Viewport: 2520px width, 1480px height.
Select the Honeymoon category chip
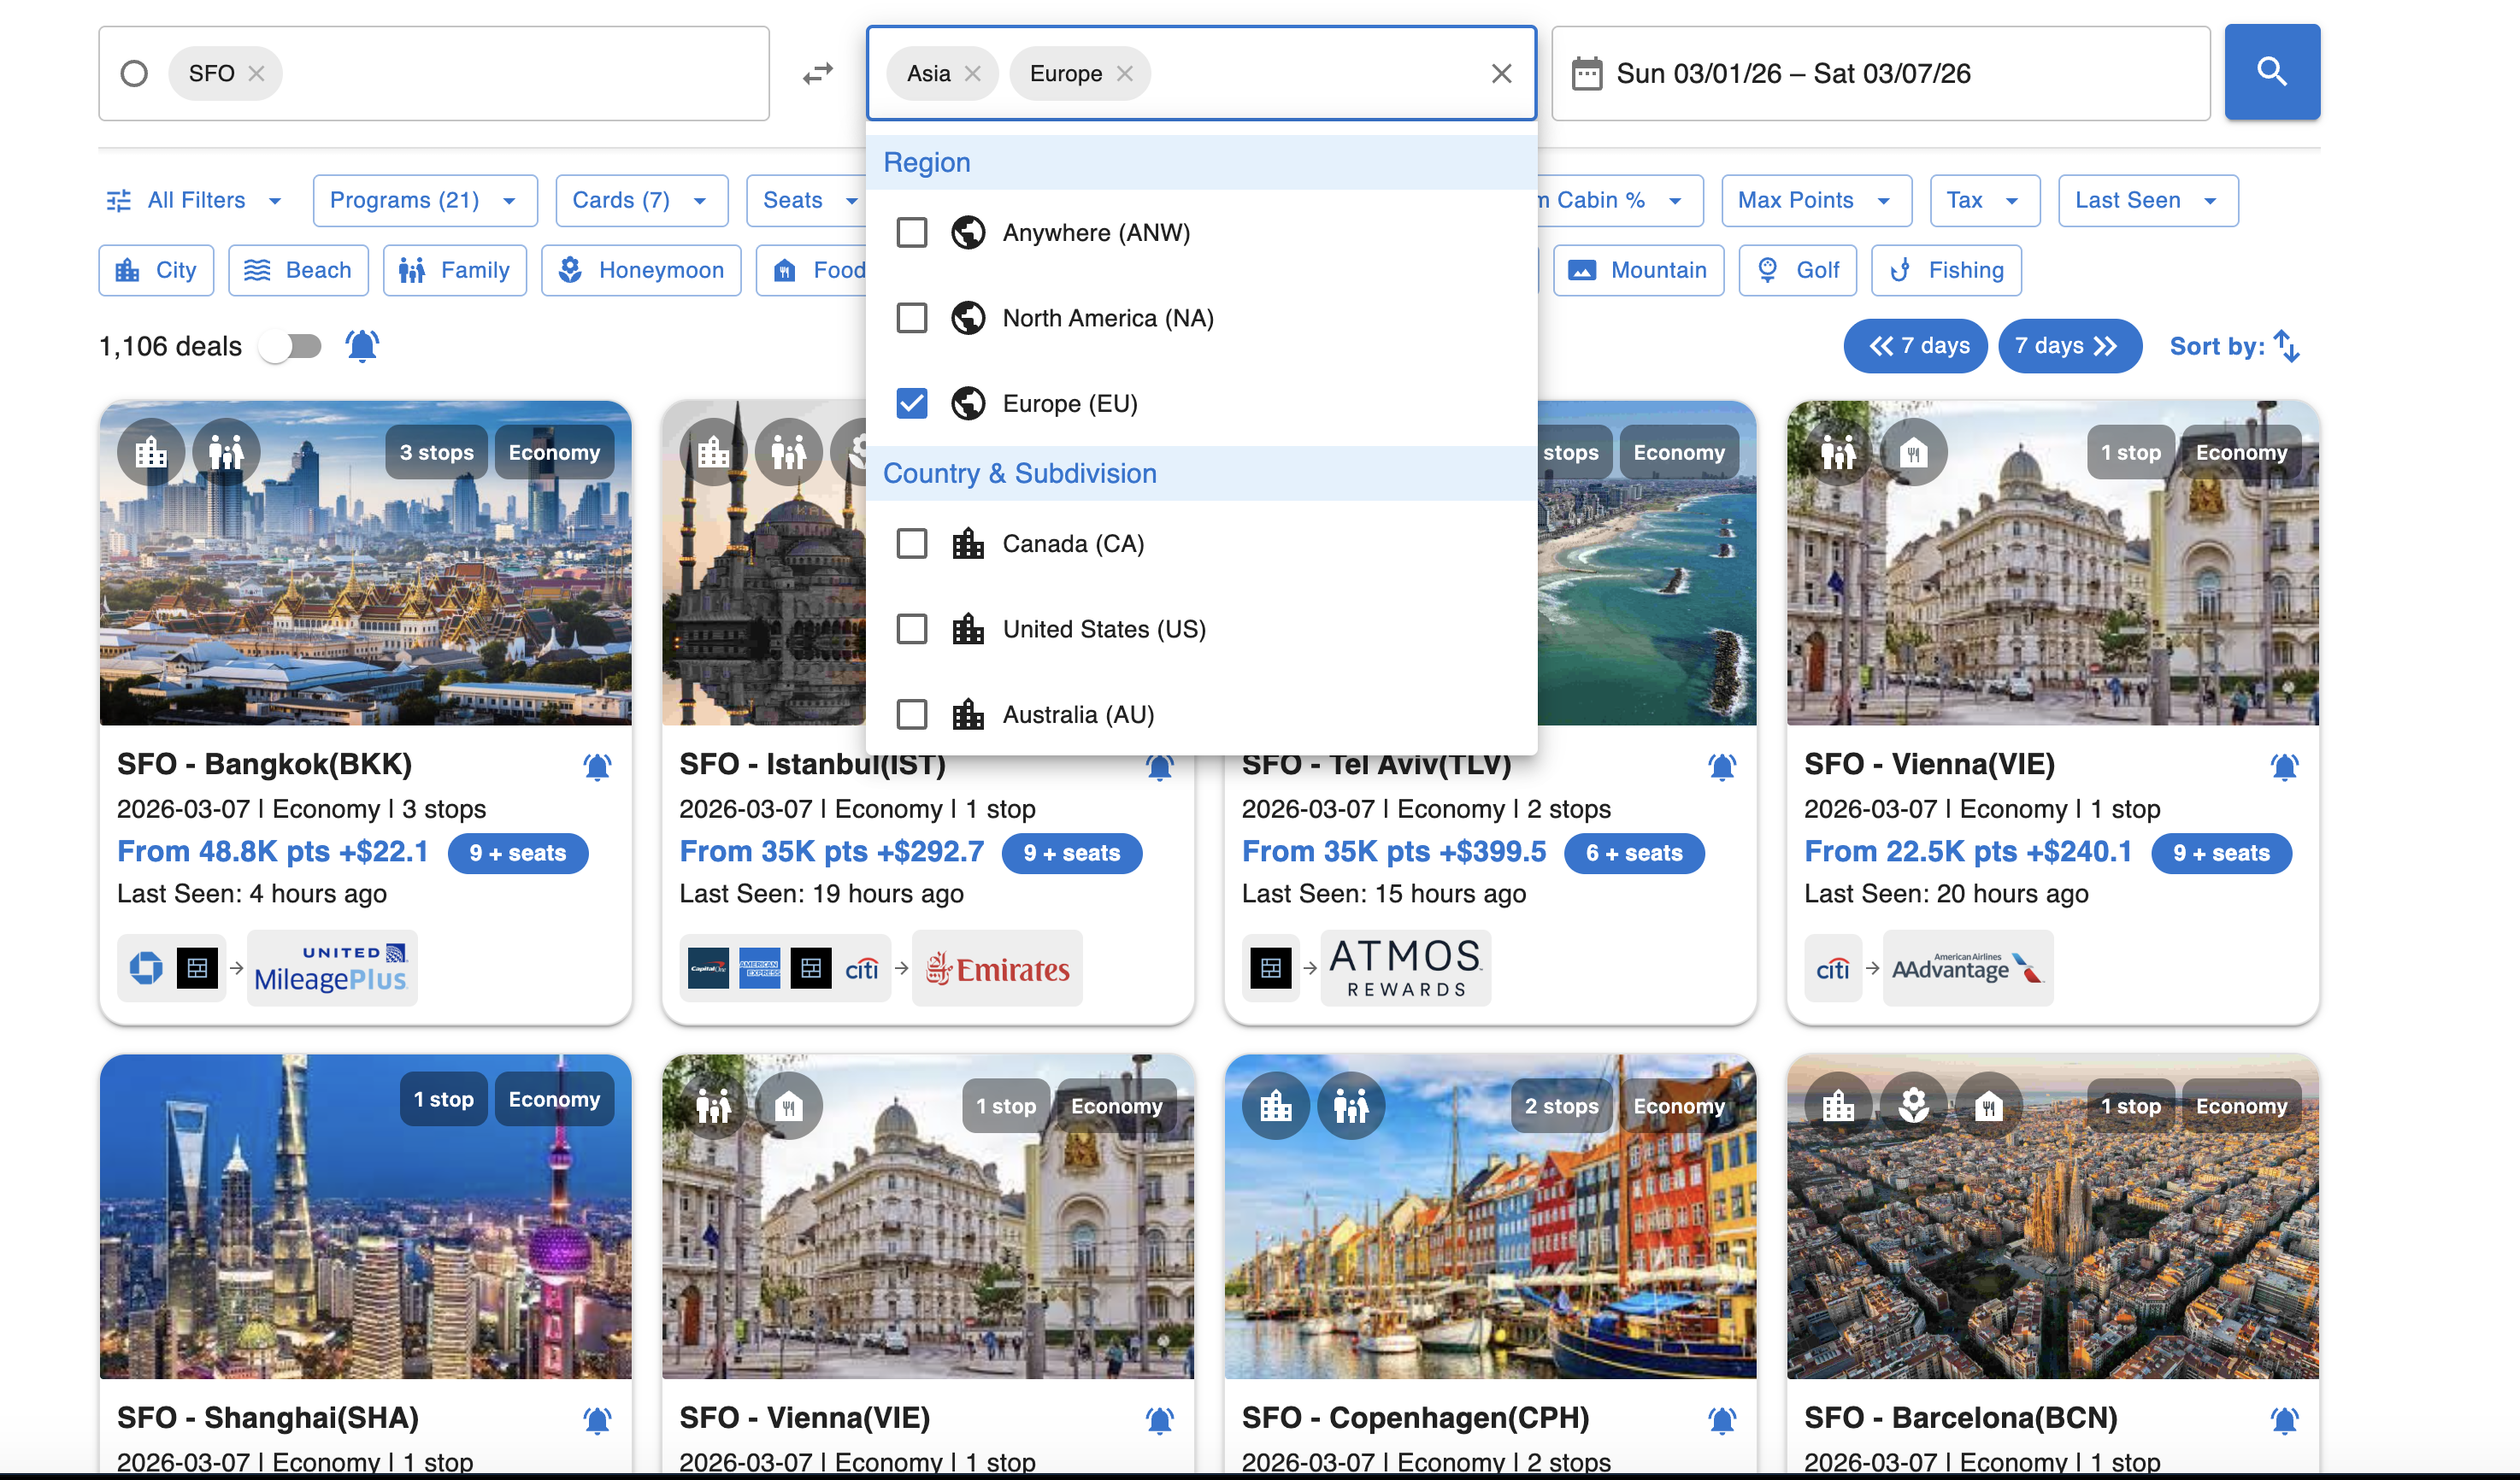point(641,270)
